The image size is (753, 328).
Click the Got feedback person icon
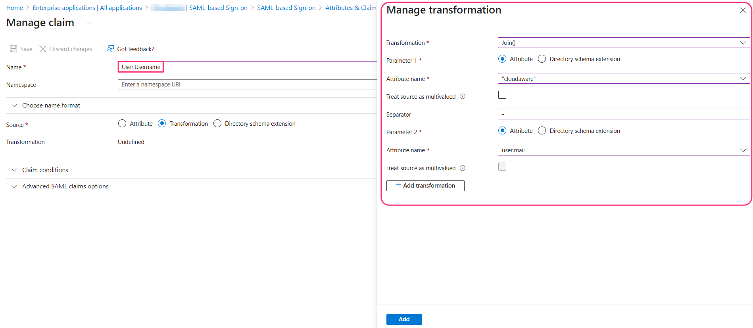(x=110, y=49)
